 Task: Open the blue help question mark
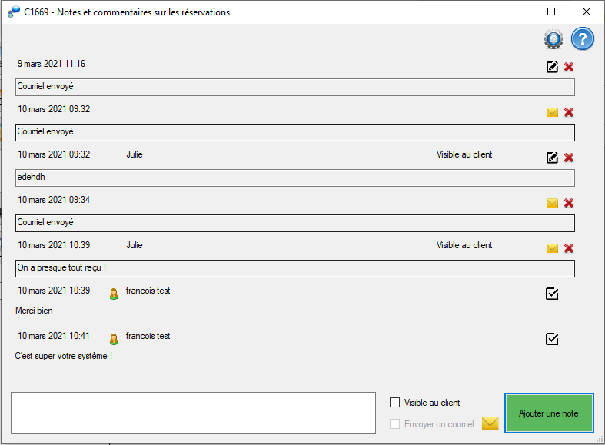[582, 39]
